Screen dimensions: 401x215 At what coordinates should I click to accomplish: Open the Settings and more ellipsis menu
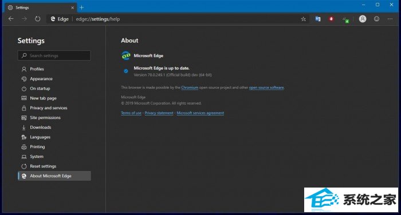[390, 19]
